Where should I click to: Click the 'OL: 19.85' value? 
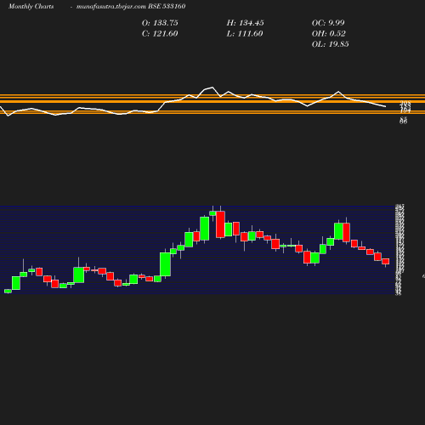(x=331, y=44)
